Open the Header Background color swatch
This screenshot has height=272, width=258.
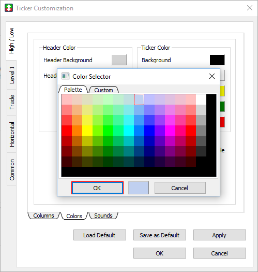tap(119, 60)
